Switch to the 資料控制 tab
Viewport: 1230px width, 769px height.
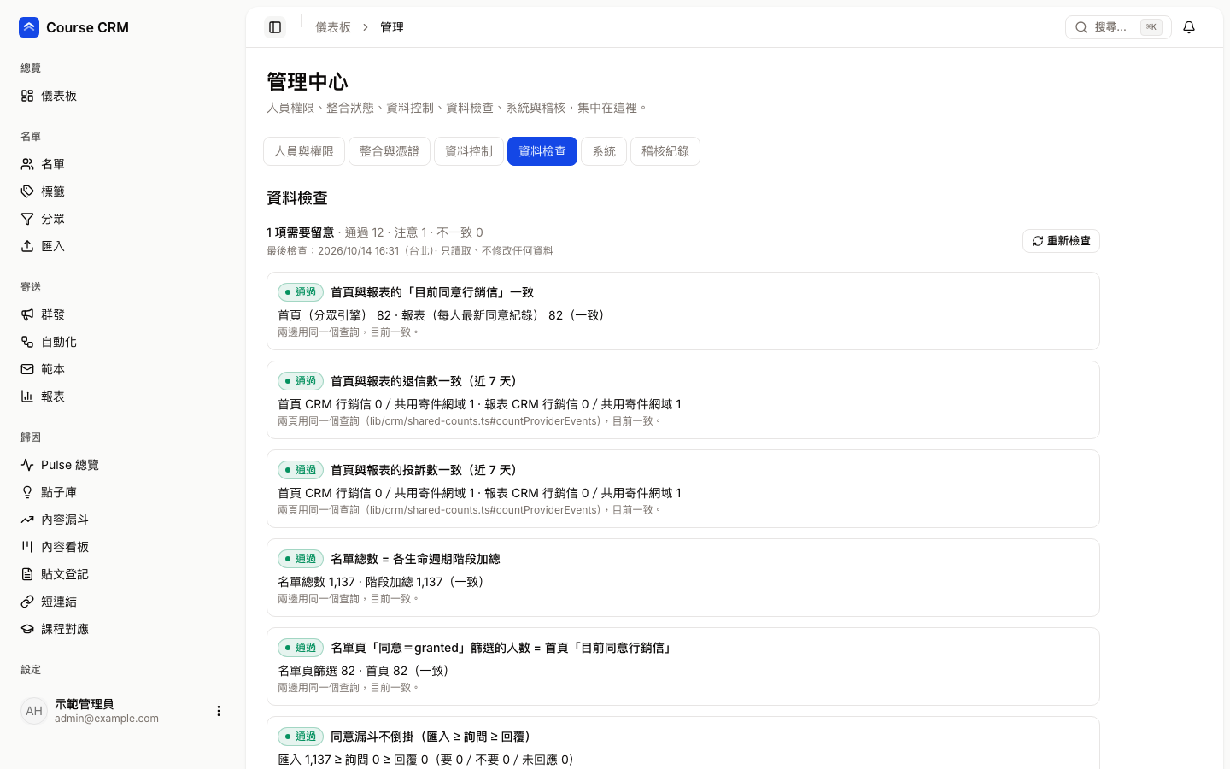pos(469,151)
